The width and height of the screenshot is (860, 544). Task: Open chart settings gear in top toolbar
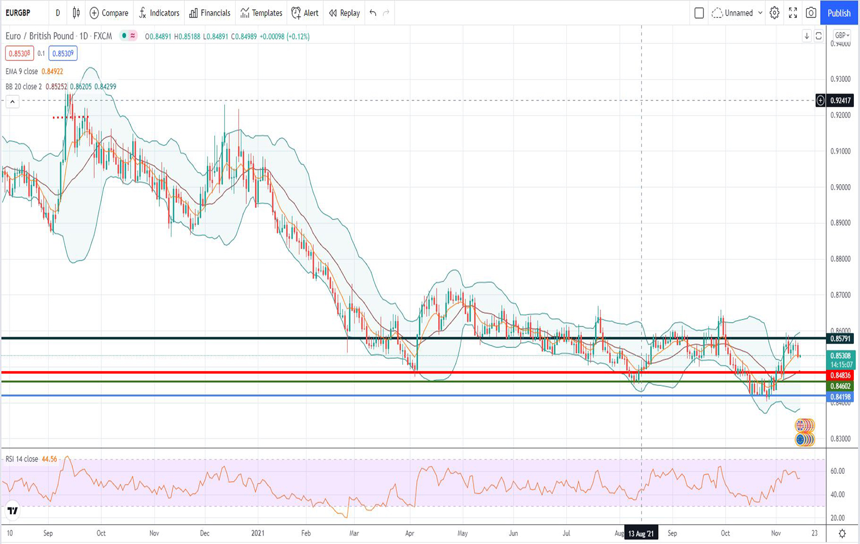point(774,13)
